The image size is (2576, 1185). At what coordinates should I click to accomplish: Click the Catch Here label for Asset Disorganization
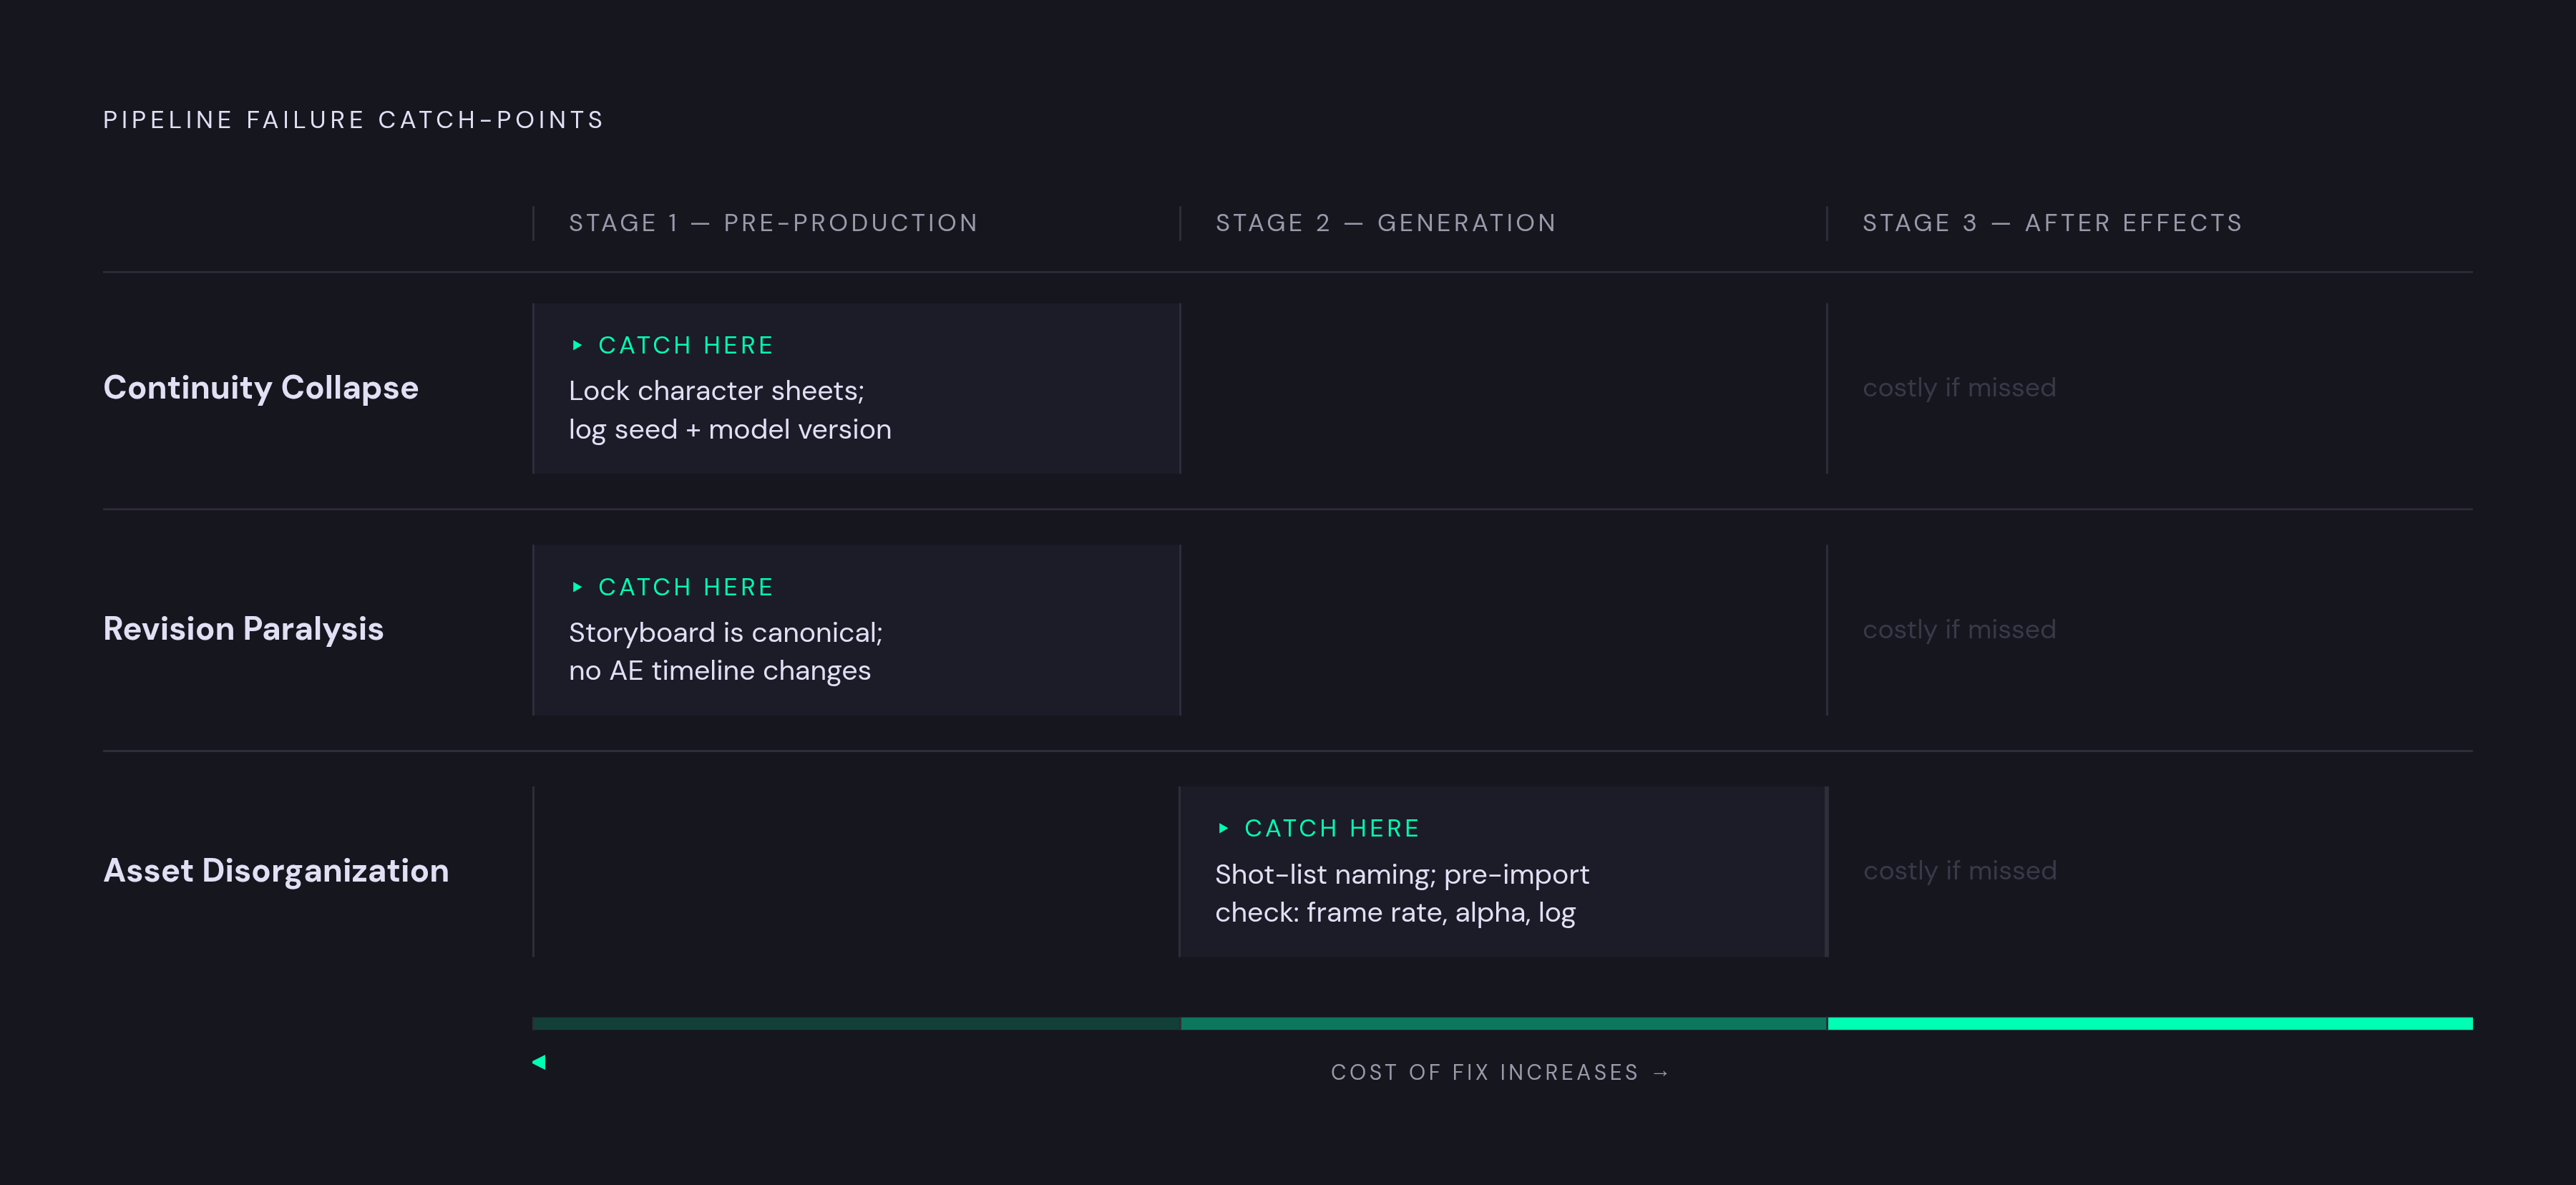(1332, 828)
